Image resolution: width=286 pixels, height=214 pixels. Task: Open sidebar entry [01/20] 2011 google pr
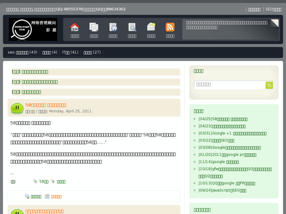pyautogui.click(x=227, y=155)
